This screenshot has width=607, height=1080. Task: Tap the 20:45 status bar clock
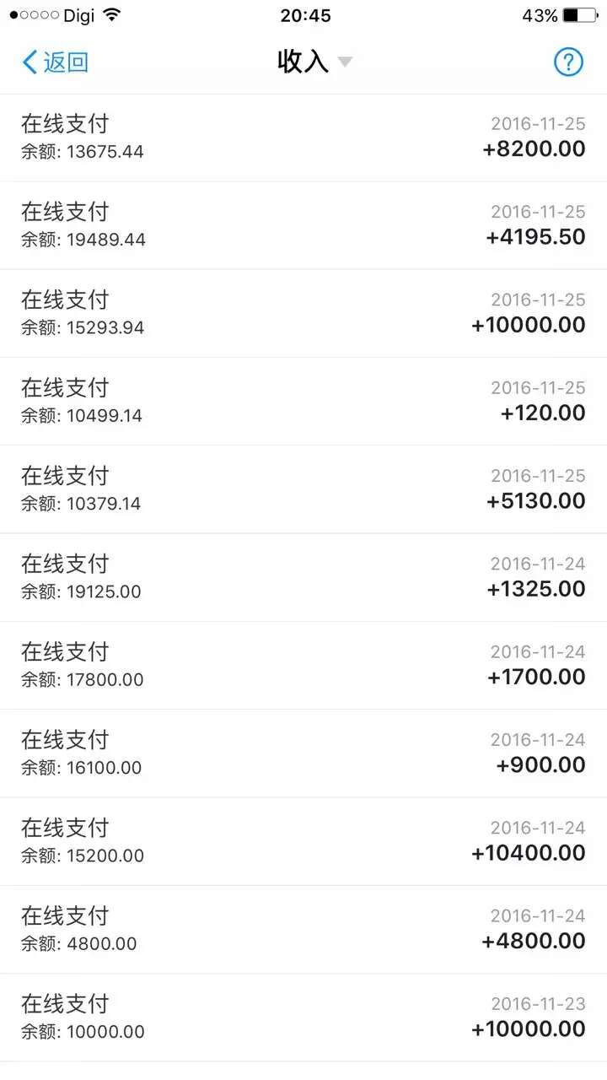[x=305, y=15]
